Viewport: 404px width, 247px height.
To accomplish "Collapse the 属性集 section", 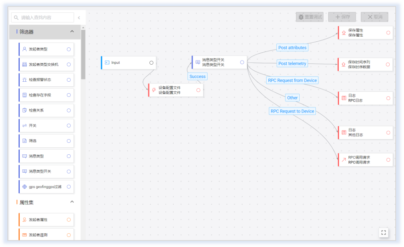I will click(72, 202).
